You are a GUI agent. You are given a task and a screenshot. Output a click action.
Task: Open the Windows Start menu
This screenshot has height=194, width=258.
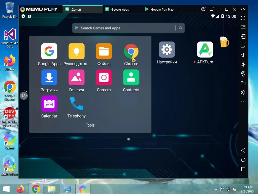[x=6, y=189]
